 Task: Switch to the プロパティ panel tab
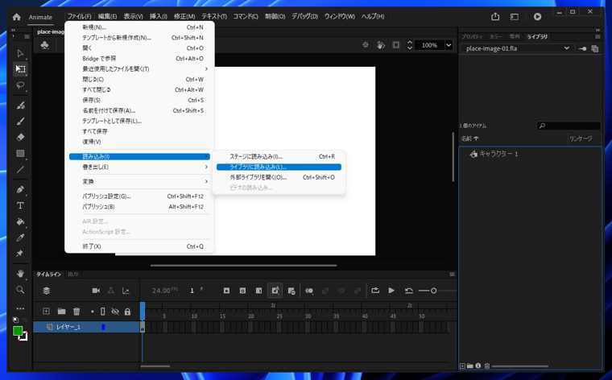(x=473, y=36)
